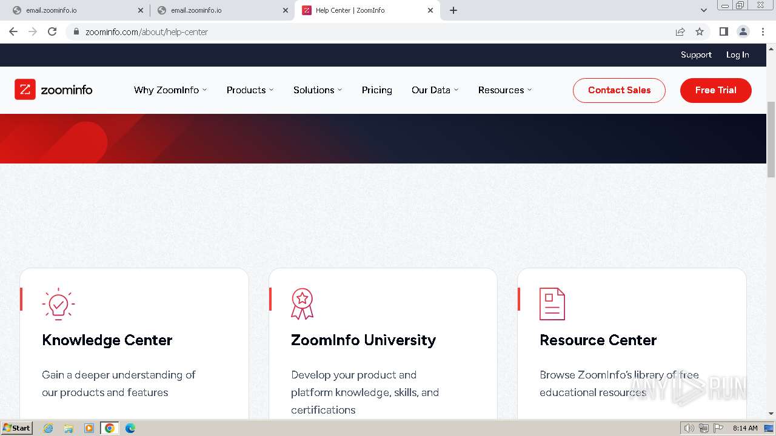Click the forward navigation arrow
Viewport: 776px width, 436px height.
(x=33, y=31)
